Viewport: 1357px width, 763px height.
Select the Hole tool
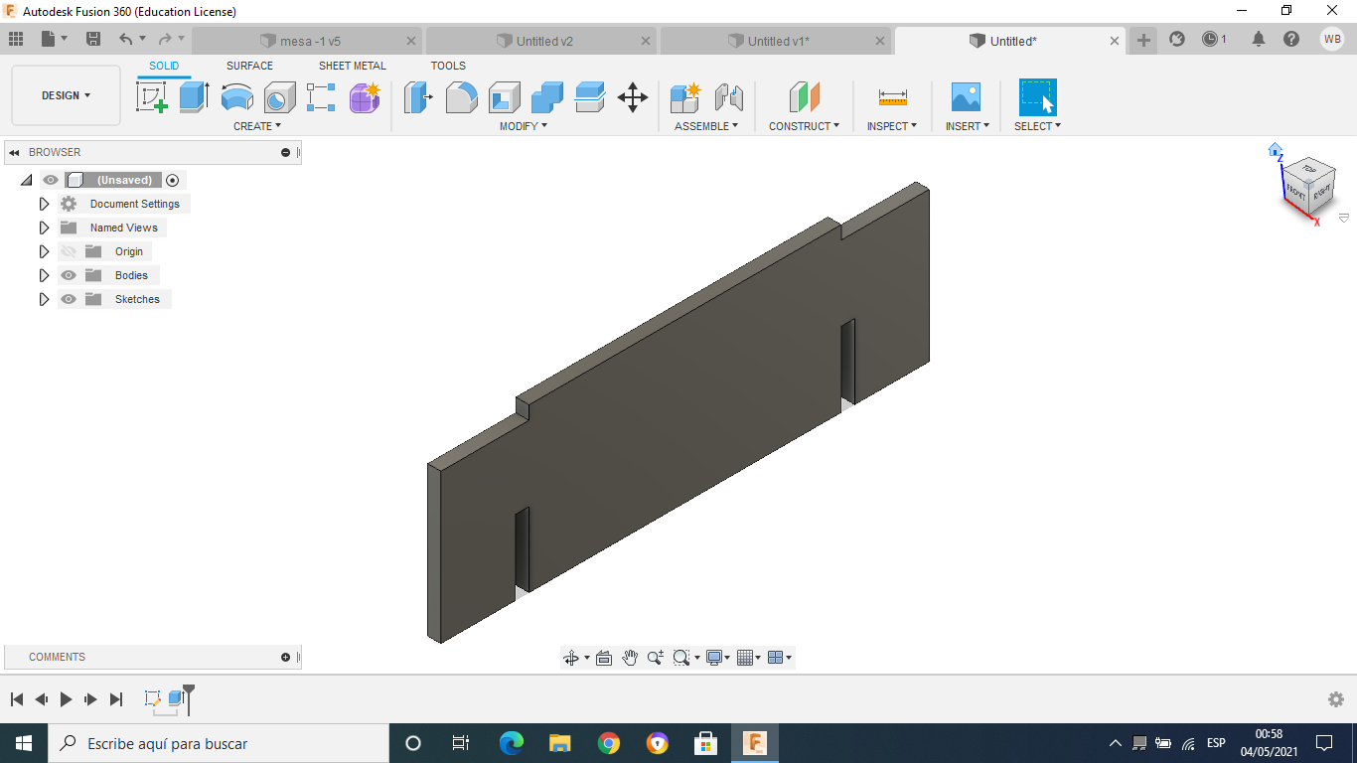[x=279, y=97]
